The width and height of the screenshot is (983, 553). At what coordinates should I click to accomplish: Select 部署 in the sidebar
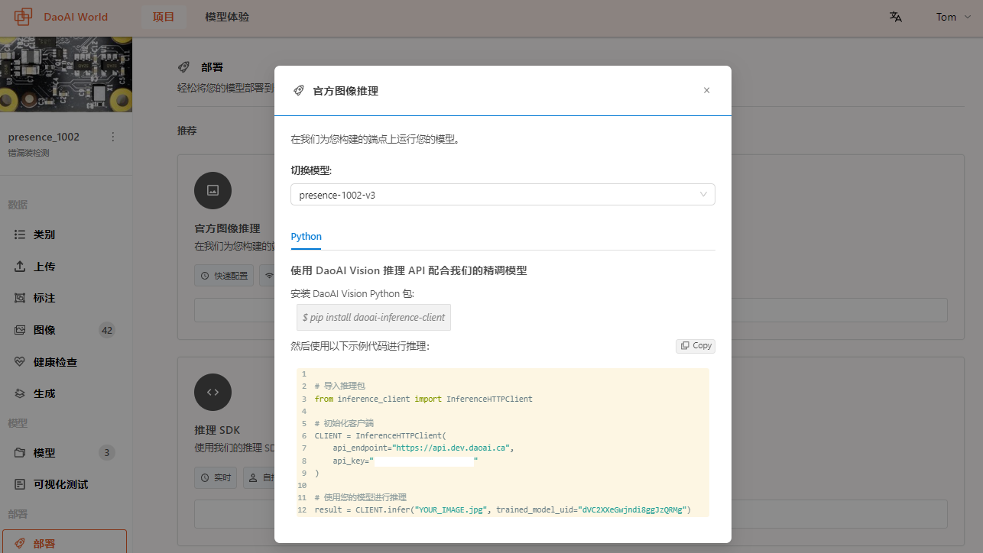pyautogui.click(x=65, y=542)
